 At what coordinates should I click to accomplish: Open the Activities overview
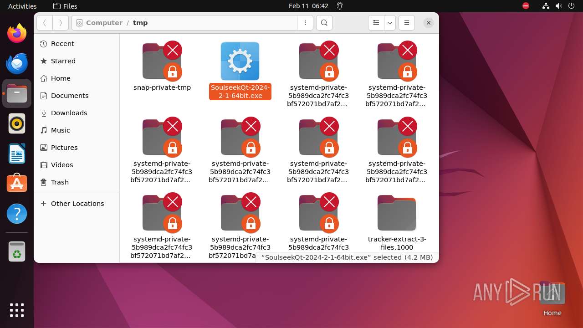22,6
